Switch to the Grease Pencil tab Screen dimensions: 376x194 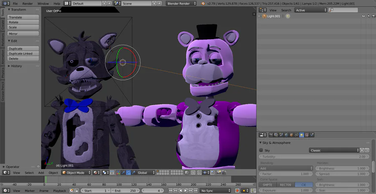point(3,91)
